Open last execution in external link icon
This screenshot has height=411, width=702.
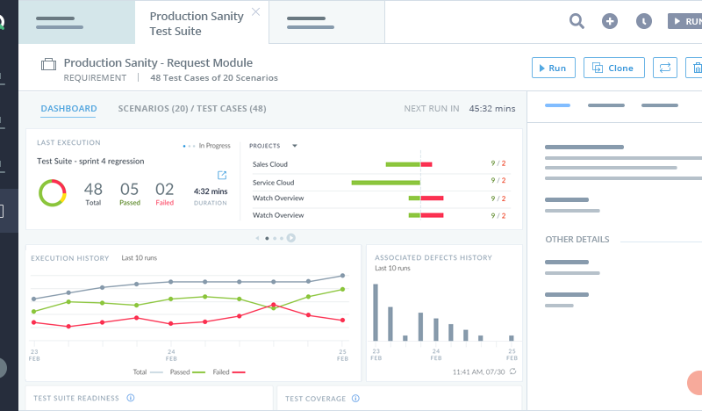click(x=222, y=176)
